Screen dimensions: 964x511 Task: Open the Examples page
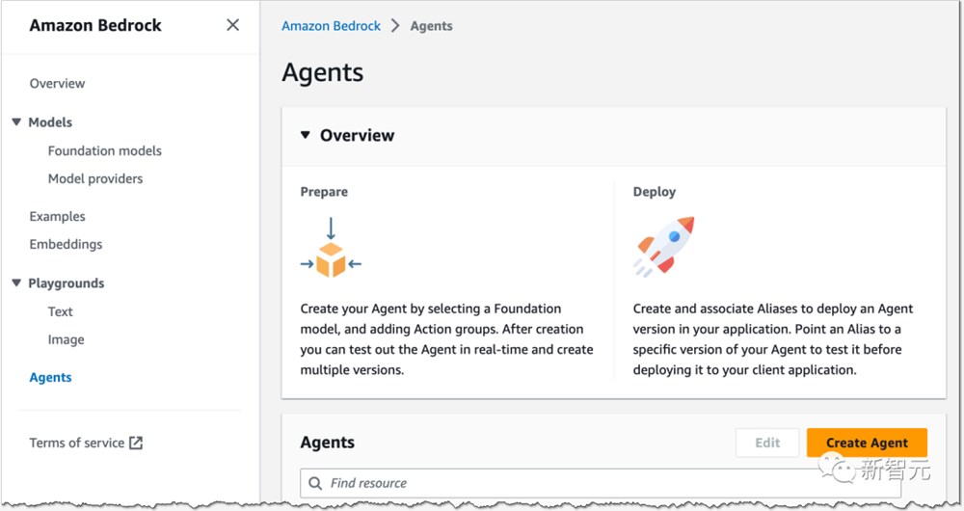point(57,217)
